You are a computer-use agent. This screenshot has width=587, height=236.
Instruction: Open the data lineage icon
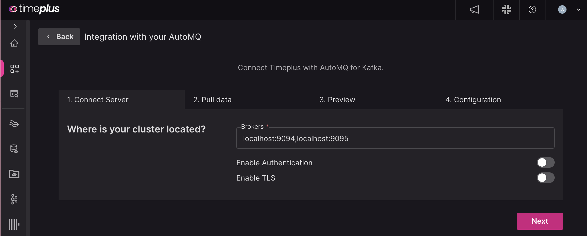tap(14, 199)
